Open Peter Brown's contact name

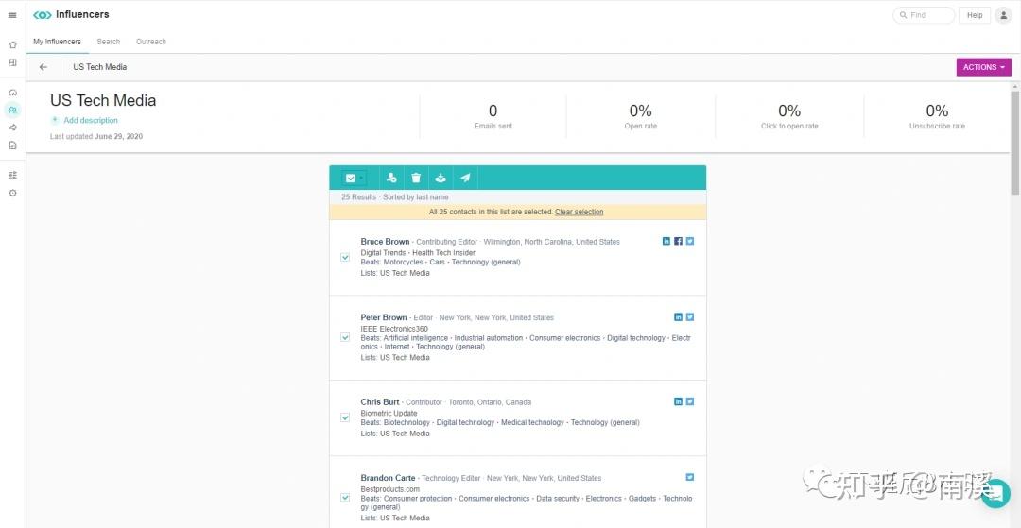[384, 317]
